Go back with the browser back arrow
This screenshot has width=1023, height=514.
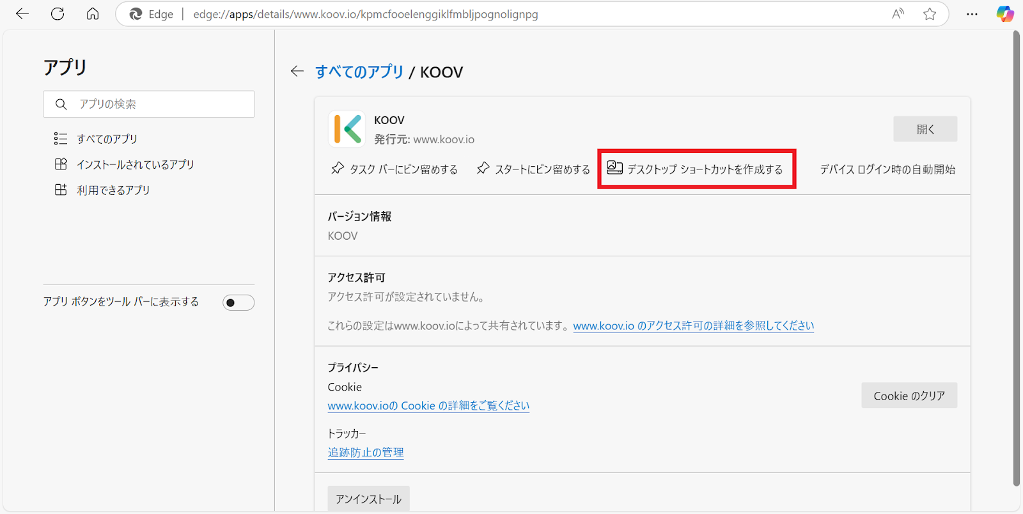pos(22,14)
